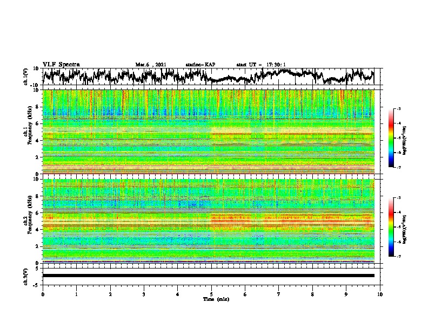Click the "station=KAP" header label
The width and height of the screenshot is (428, 330).
tap(200, 65)
